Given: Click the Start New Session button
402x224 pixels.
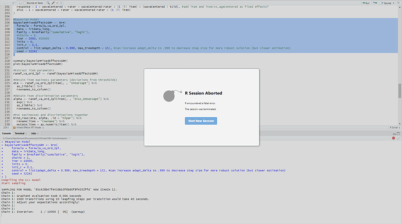Looking at the screenshot, I should pyautogui.click(x=201, y=121).
